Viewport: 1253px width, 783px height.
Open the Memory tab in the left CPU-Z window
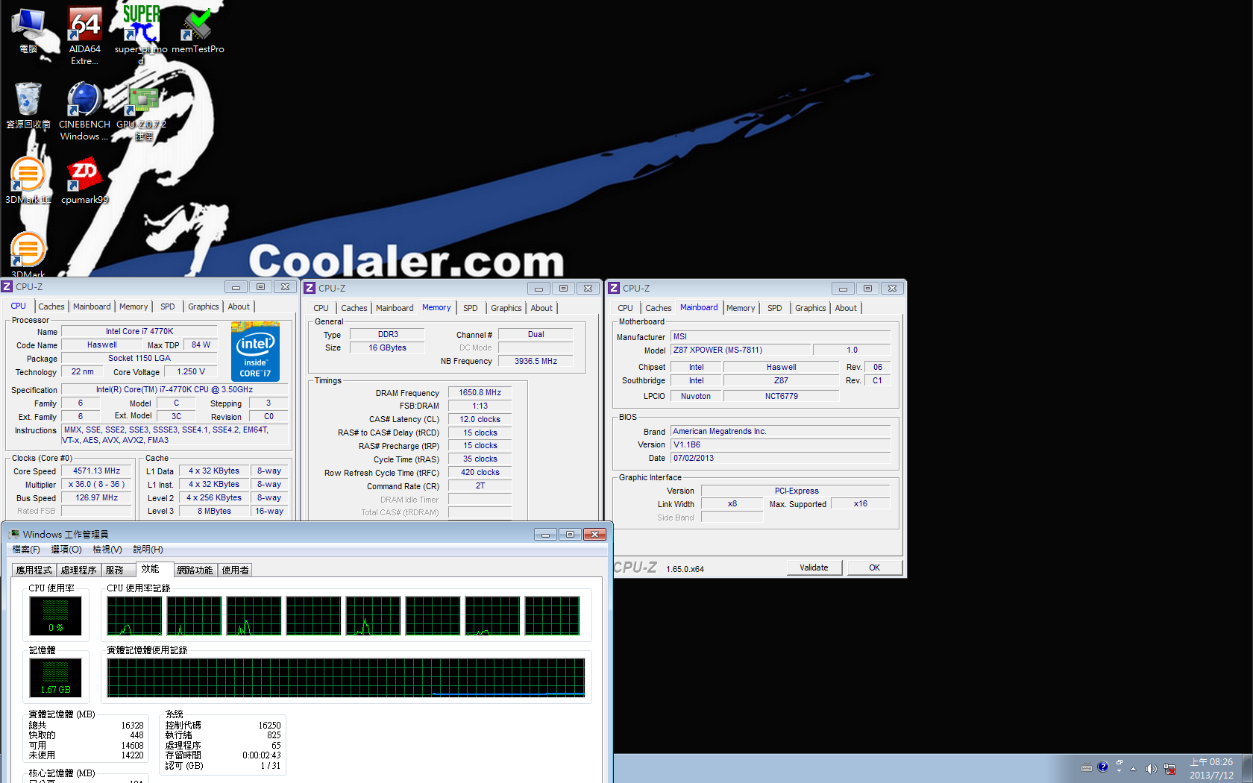coord(134,306)
